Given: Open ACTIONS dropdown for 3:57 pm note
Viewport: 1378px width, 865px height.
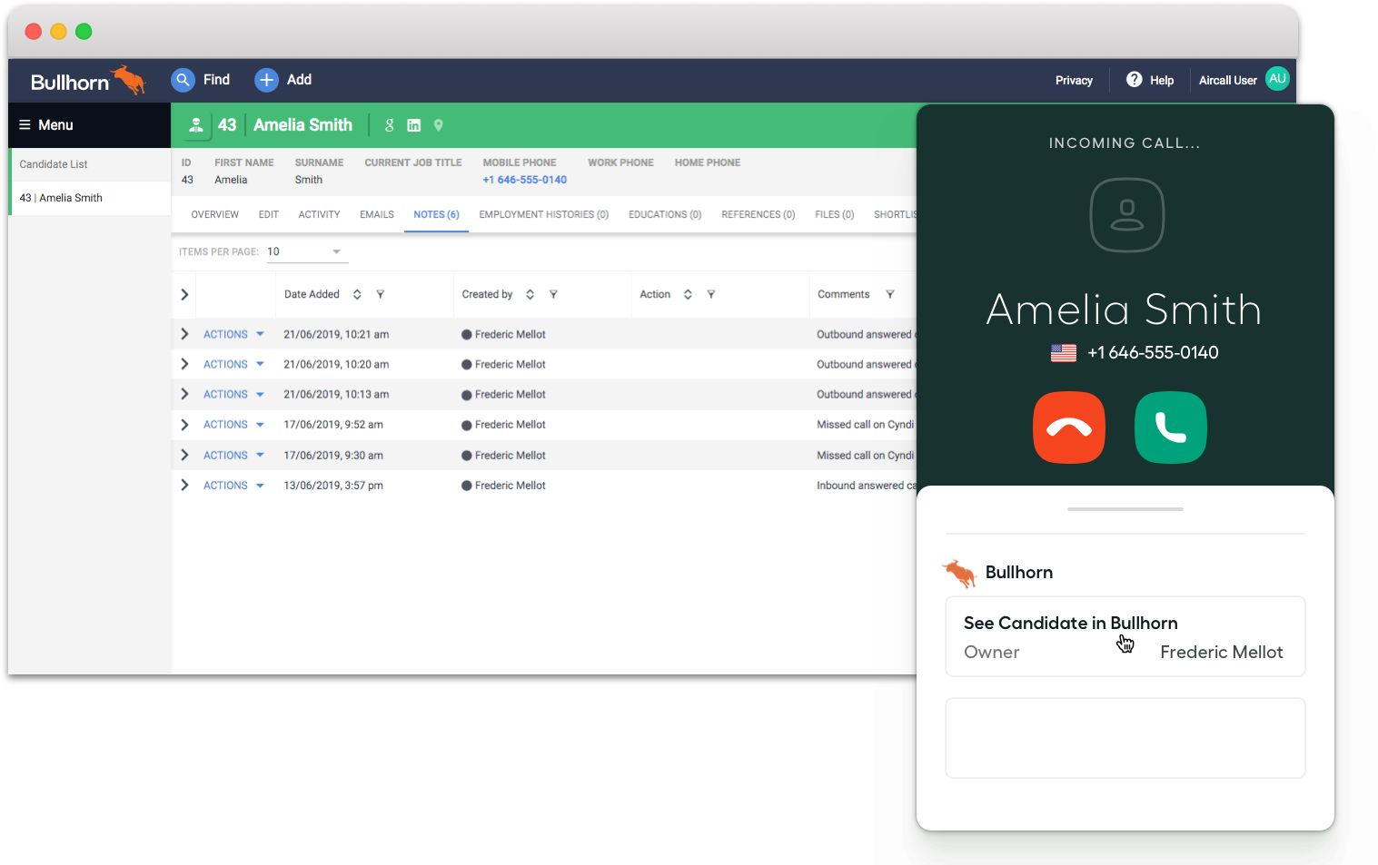Looking at the screenshot, I should (233, 486).
